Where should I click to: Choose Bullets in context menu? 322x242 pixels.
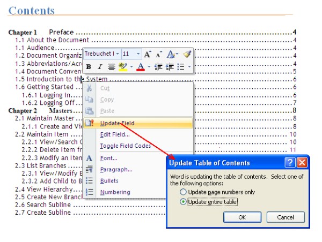click(125, 181)
